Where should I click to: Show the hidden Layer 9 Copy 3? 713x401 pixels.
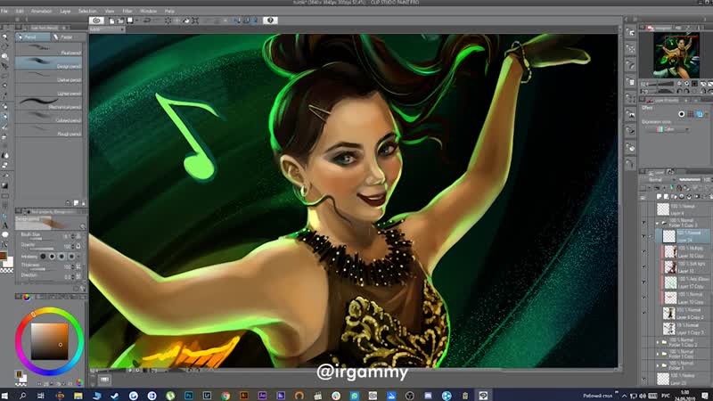pyautogui.click(x=643, y=329)
